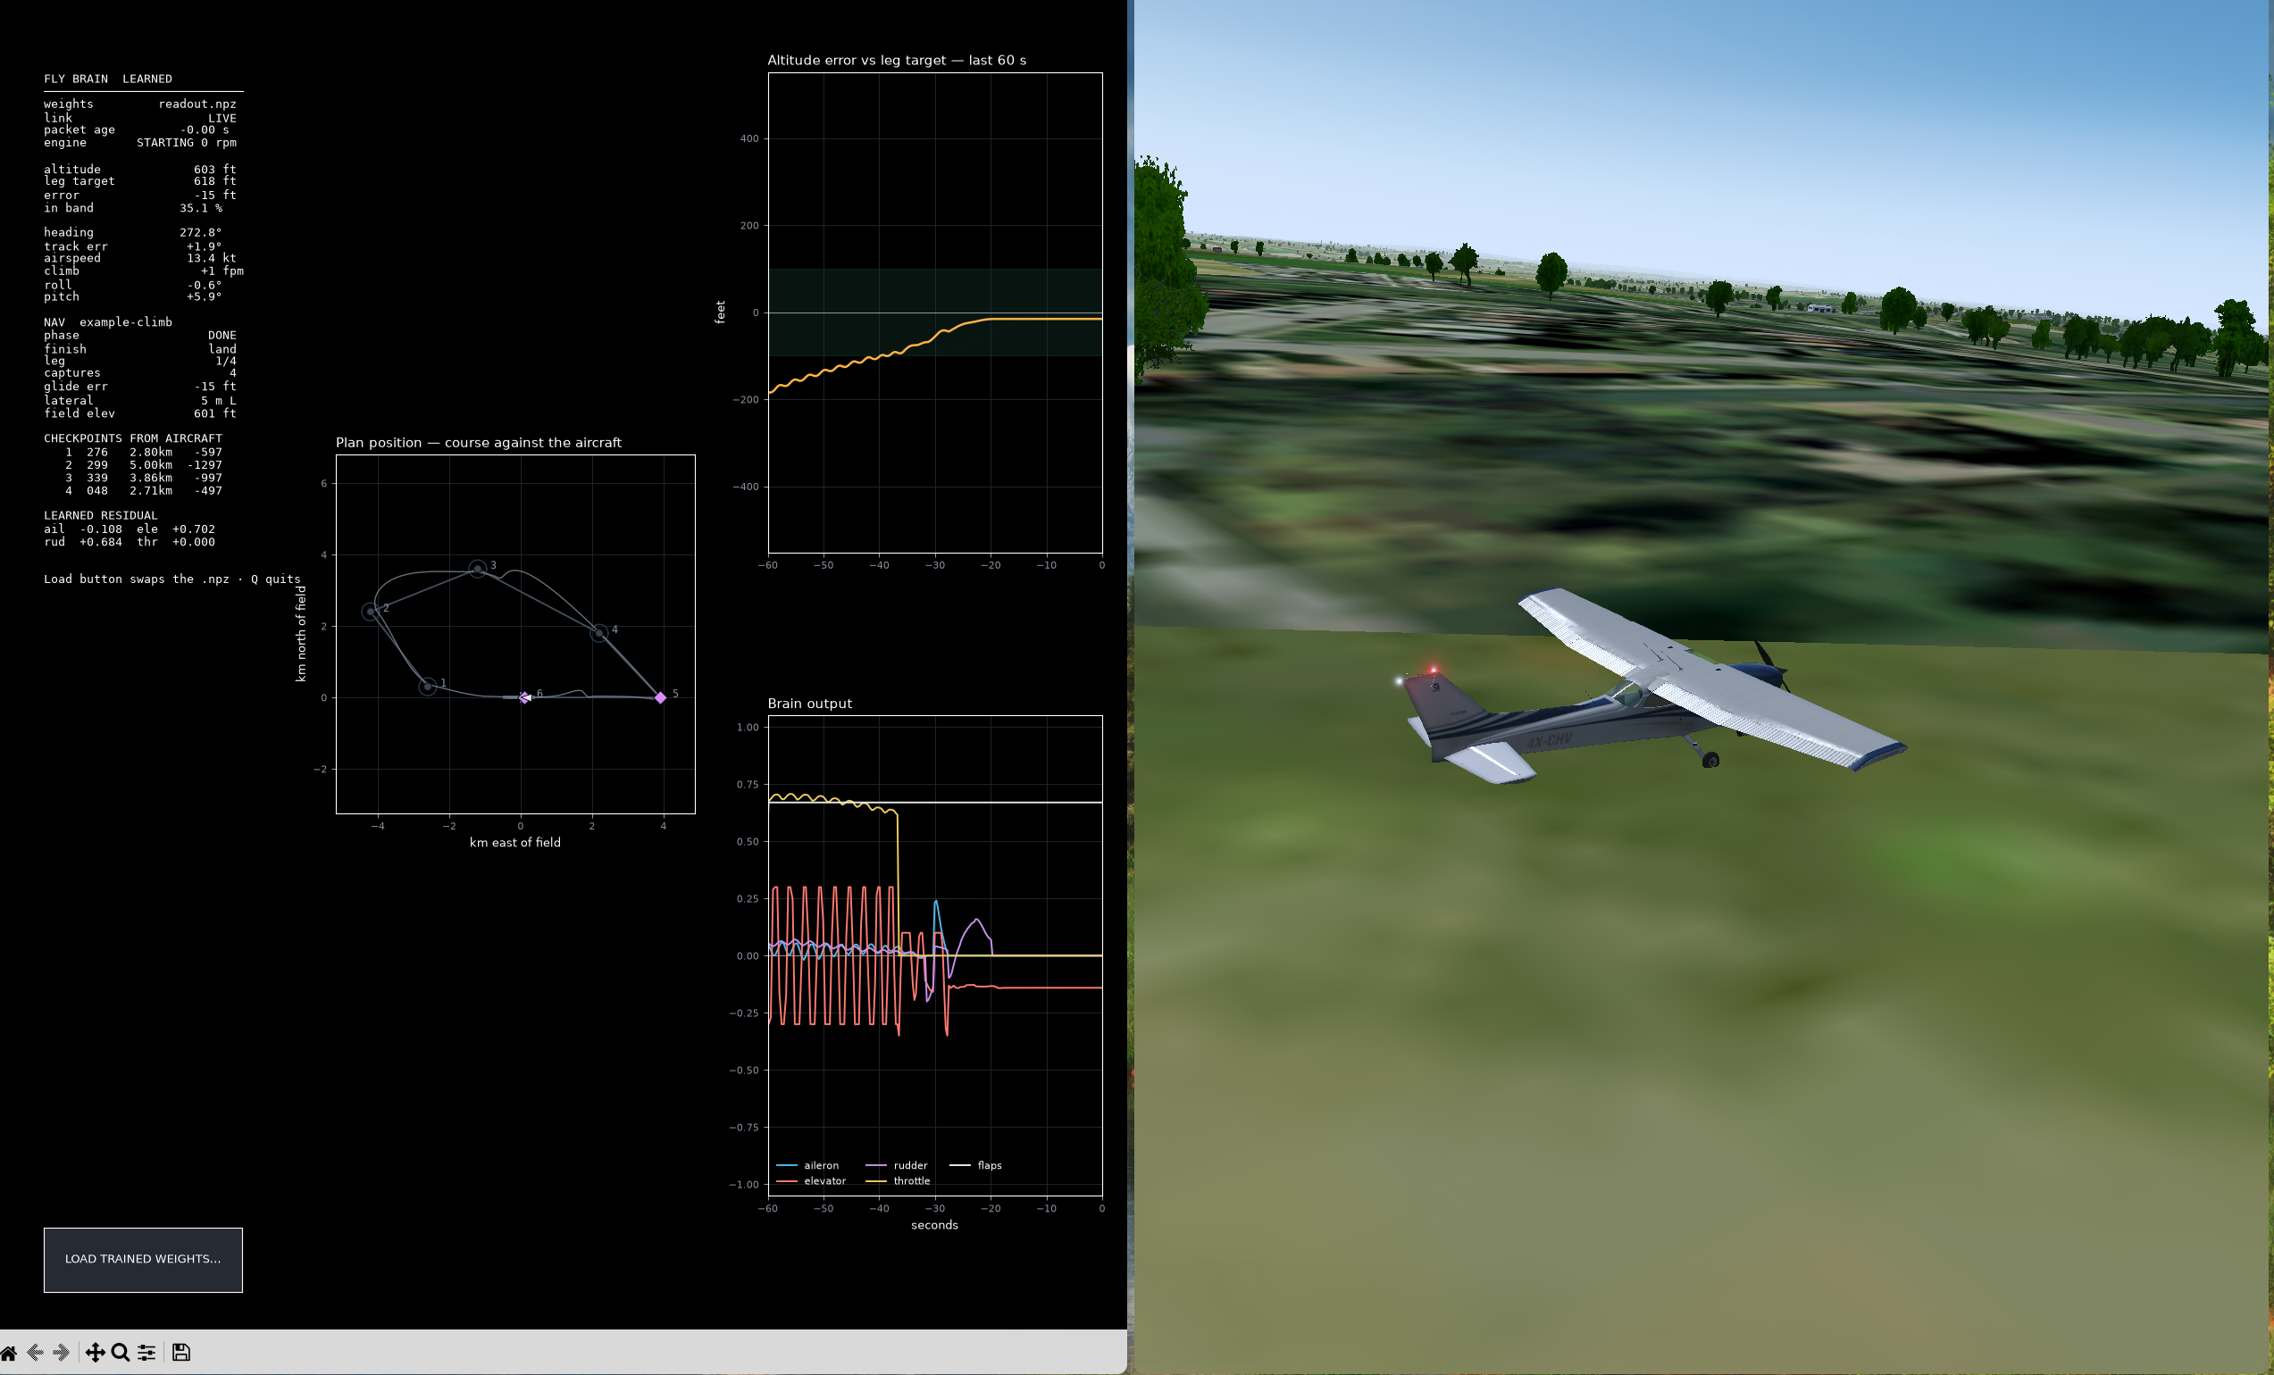The height and width of the screenshot is (1375, 2274).
Task: Click throttle entry in legend
Action: coord(898,1181)
